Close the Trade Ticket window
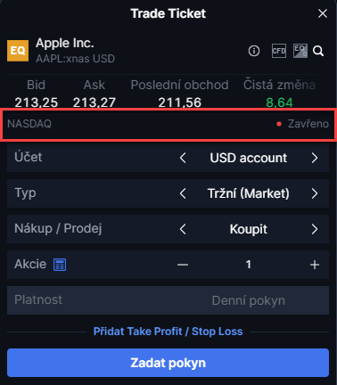The width and height of the screenshot is (337, 385). click(x=323, y=13)
